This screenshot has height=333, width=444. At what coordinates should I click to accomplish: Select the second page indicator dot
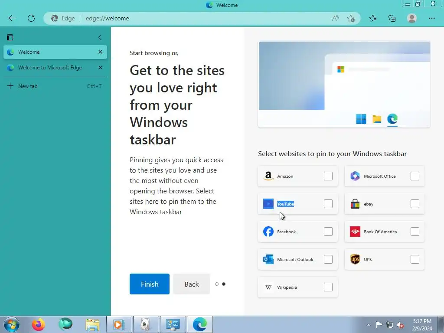pos(224,284)
